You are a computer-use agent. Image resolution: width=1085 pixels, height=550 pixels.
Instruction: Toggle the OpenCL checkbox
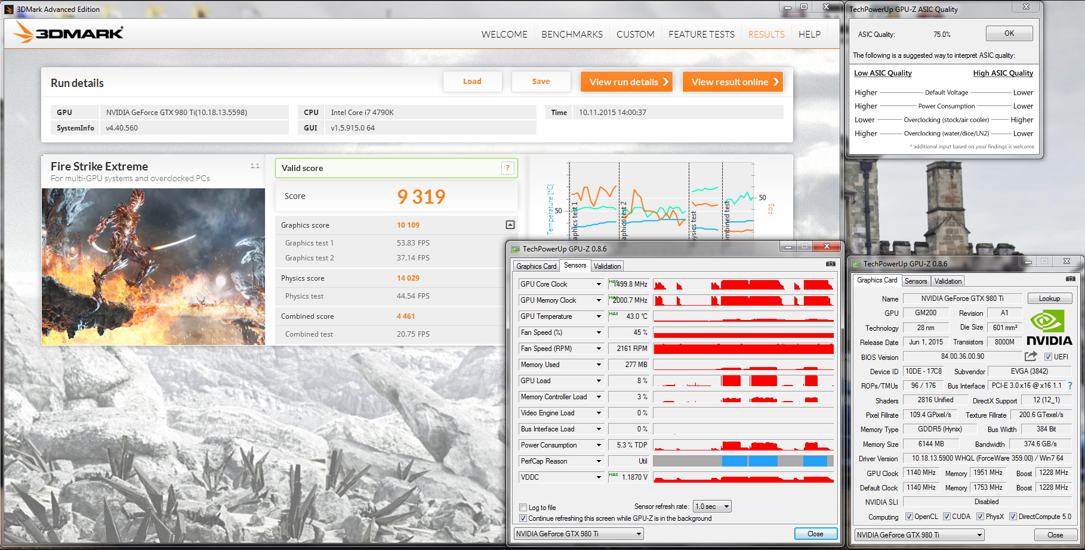pos(909,517)
